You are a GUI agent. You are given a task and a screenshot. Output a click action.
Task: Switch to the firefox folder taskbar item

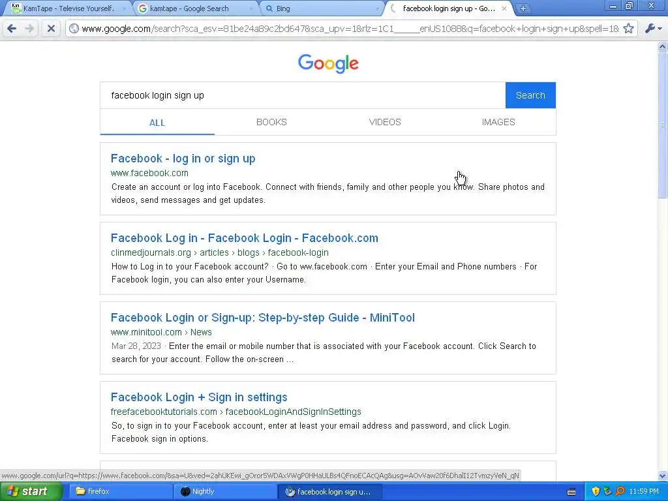120,491
